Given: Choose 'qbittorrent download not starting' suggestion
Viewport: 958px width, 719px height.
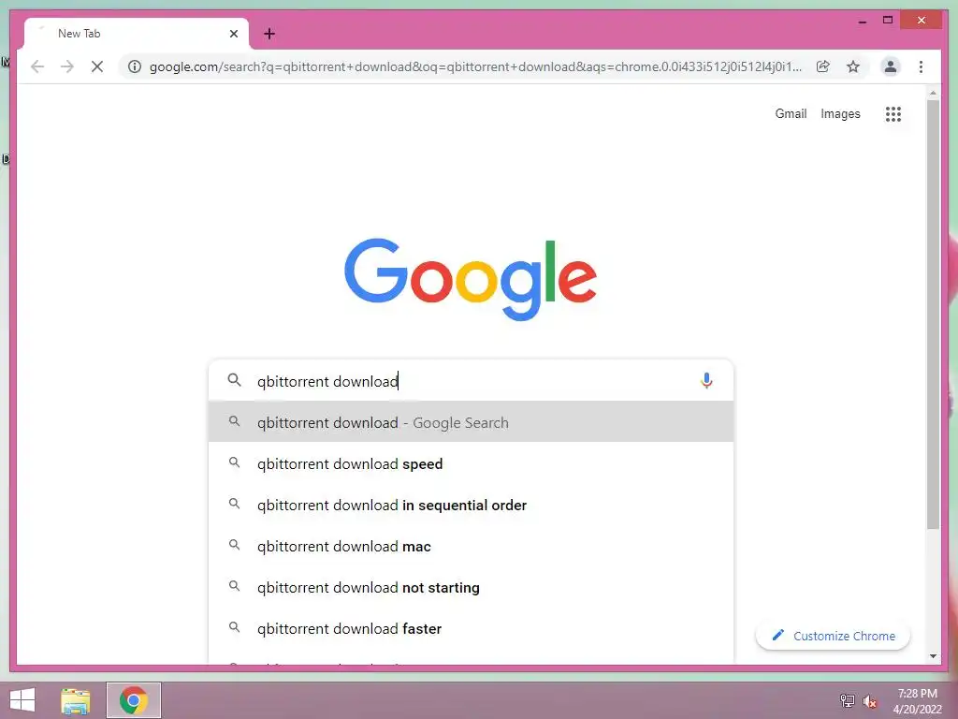Looking at the screenshot, I should point(471,587).
